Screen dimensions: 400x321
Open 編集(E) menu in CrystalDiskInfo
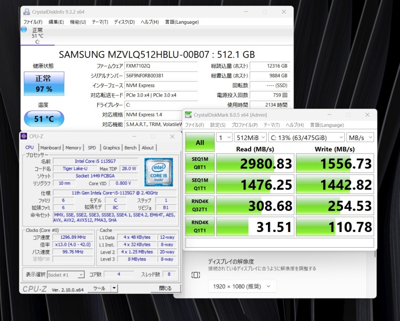56,22
